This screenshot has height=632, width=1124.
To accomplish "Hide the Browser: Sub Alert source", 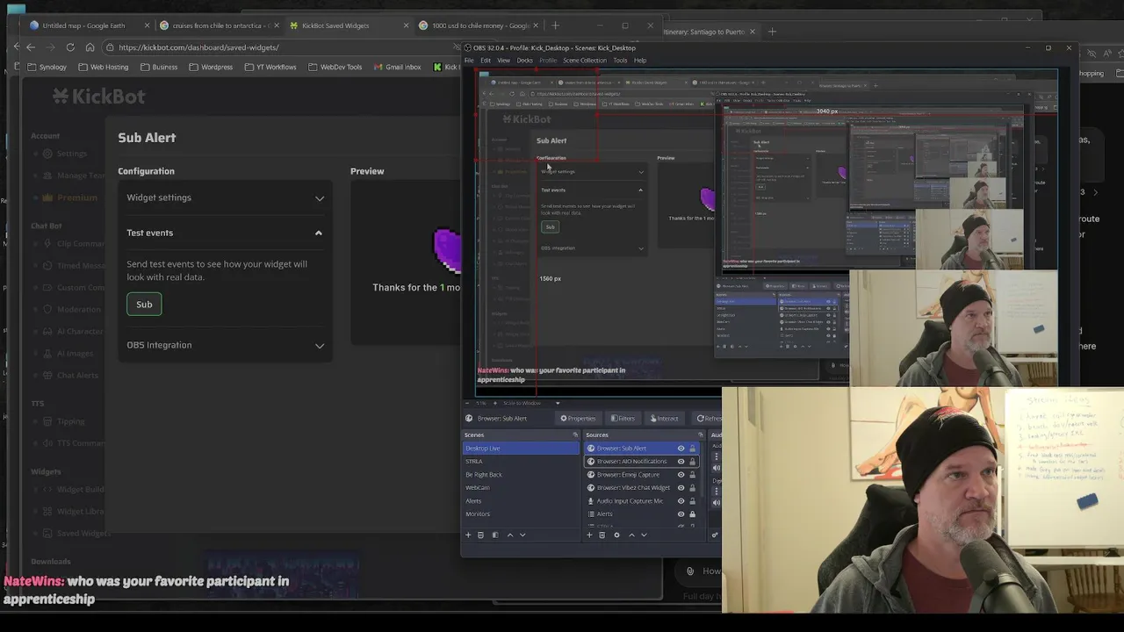I will pos(681,449).
